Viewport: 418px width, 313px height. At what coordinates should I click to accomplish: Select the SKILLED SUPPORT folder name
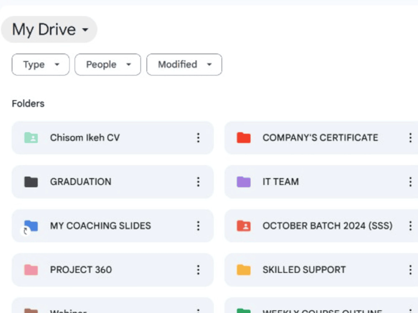coord(304,270)
